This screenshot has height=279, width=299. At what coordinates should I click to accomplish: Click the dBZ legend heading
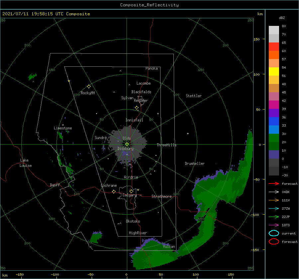coord(282,18)
